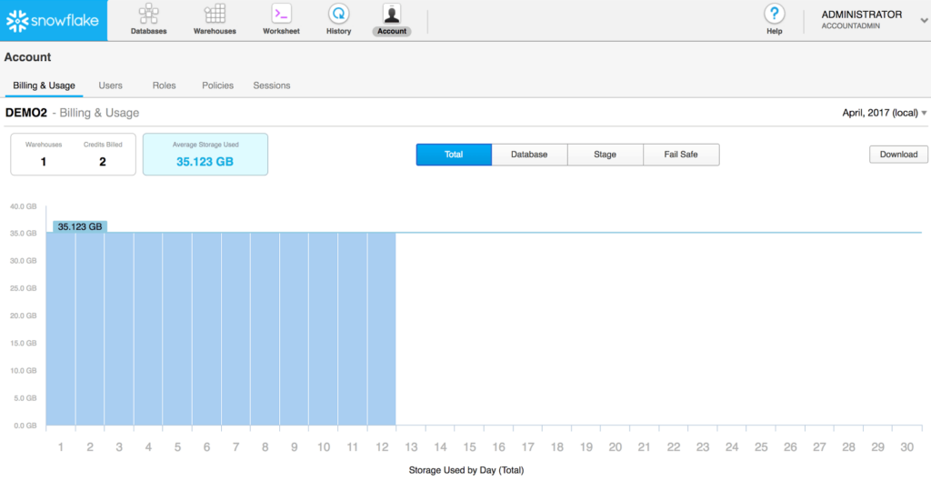931x491 pixels.
Task: Open the Databases icon in top navigation
Action: pos(148,15)
